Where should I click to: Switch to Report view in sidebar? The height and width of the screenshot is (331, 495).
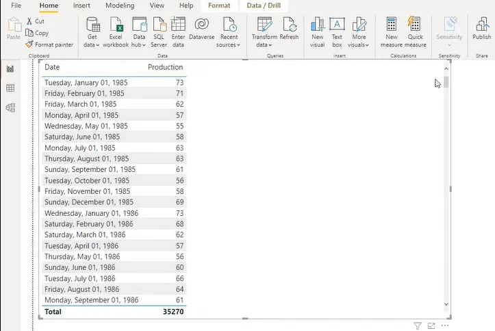[10, 69]
